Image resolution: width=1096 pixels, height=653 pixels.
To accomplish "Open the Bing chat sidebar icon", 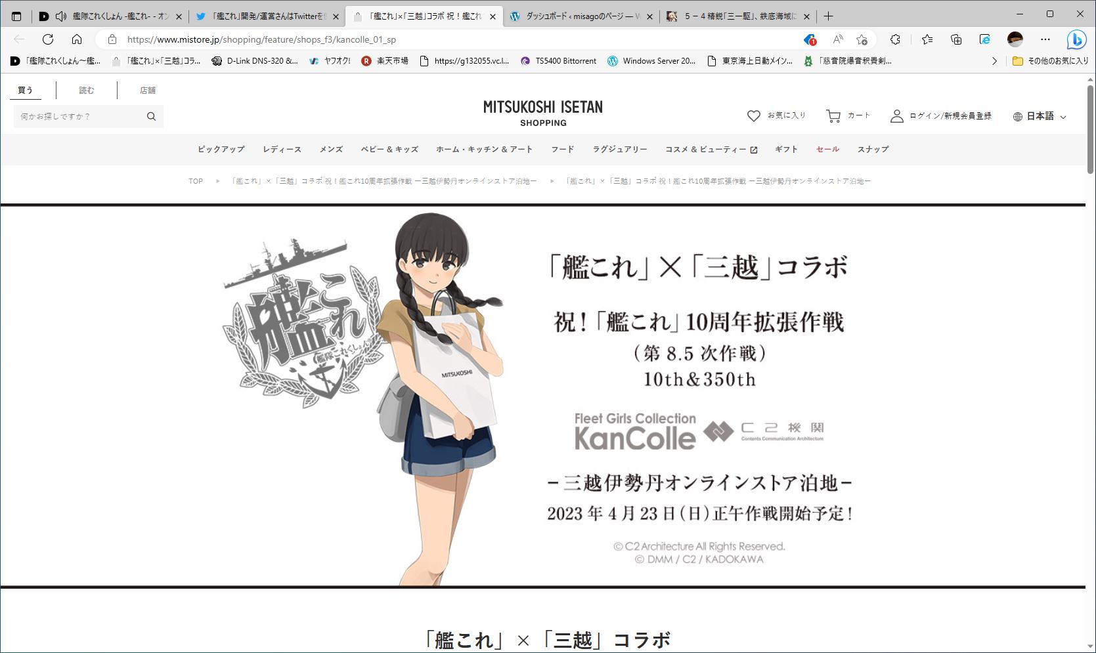I will [x=1076, y=39].
